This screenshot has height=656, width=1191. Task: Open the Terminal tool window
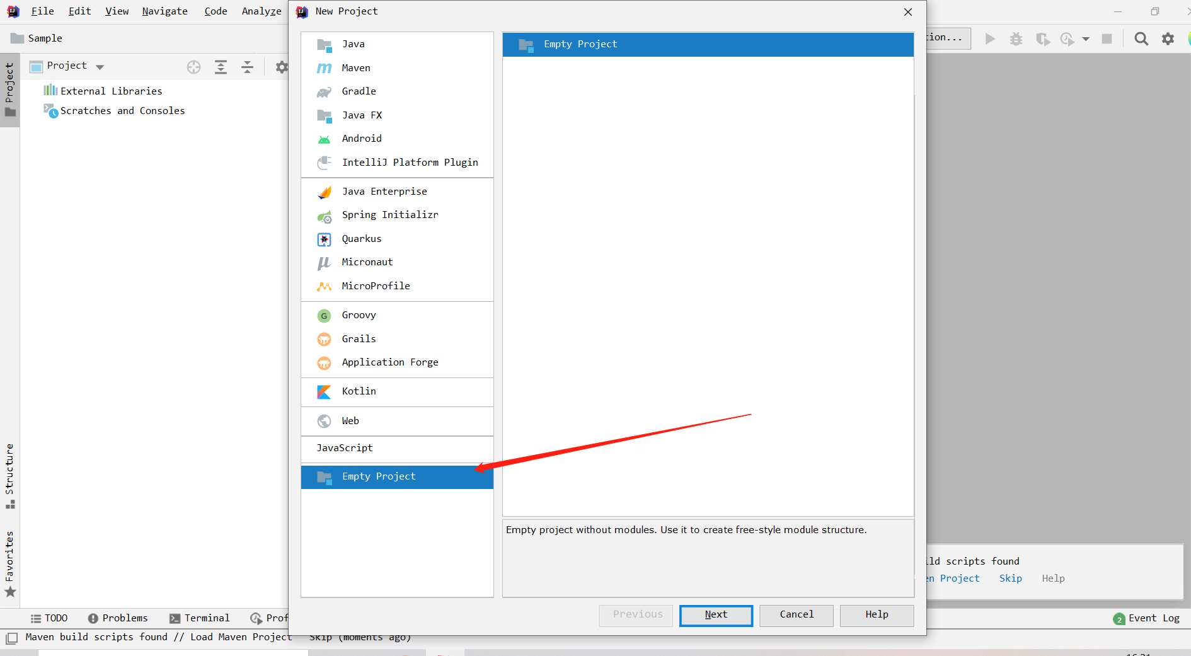click(x=200, y=618)
